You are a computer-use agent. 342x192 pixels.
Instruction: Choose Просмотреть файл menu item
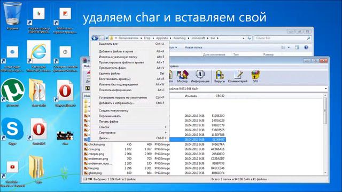tap(130, 68)
